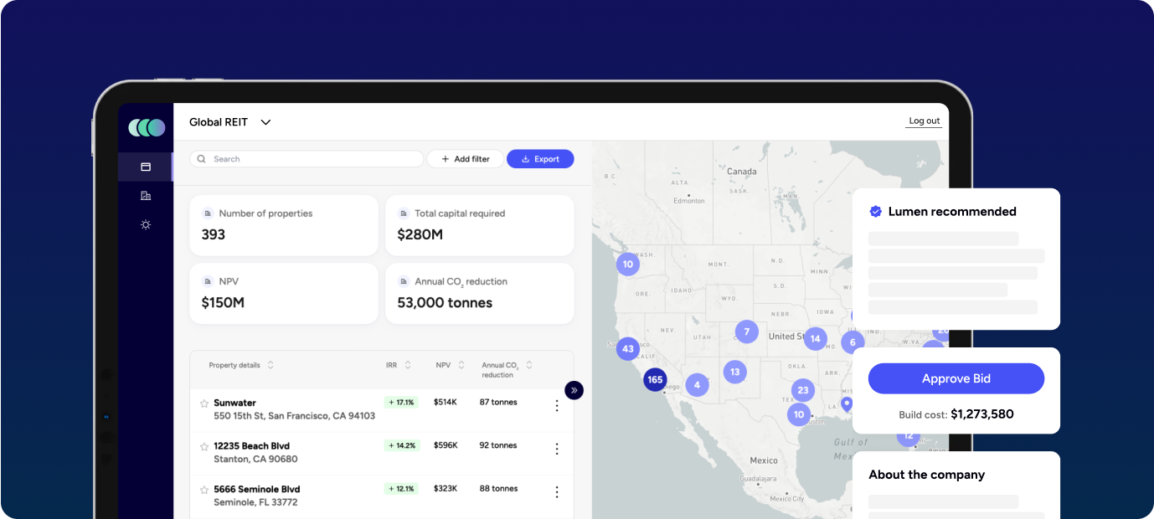
Task: Click the + 17.1% IRR badge
Action: [x=402, y=403]
